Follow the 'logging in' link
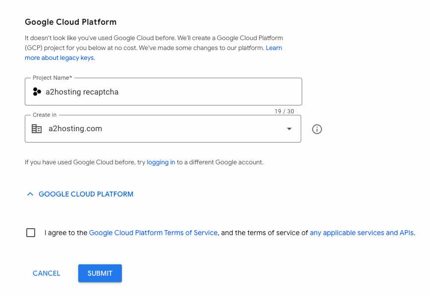The height and width of the screenshot is (296, 430). click(x=161, y=162)
